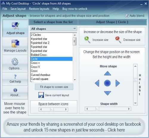Close the My Cool Desktop window
Image resolution: width=149 pixels, height=138 pixels.
pyautogui.click(x=146, y=4)
